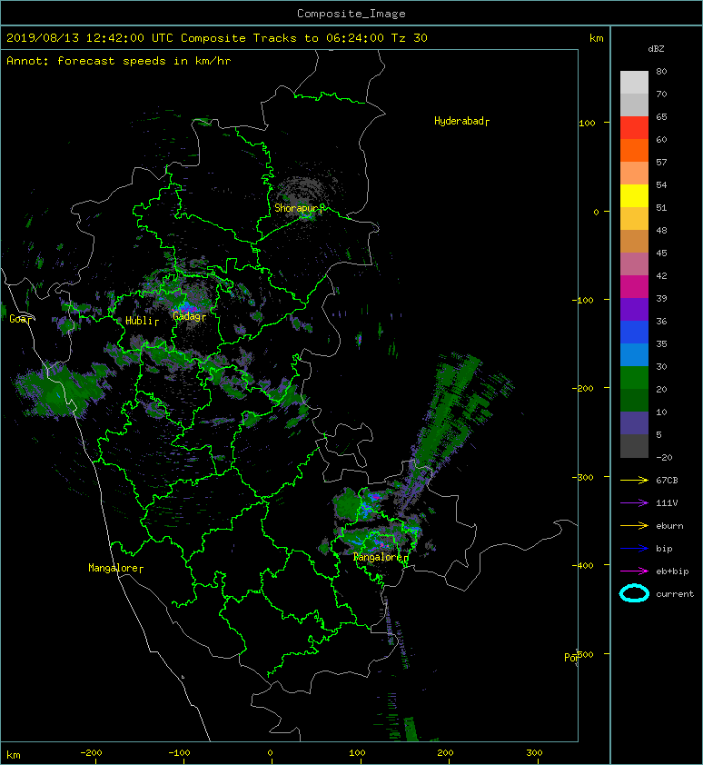This screenshot has width=703, height=765.
Task: Pick the dark gray swatch above -20
Action: click(634, 446)
